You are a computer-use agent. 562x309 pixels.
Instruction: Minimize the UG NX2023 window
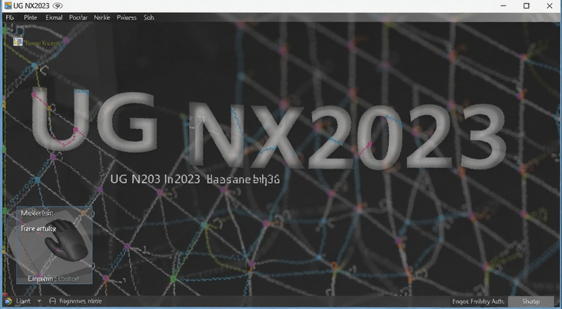(504, 6)
